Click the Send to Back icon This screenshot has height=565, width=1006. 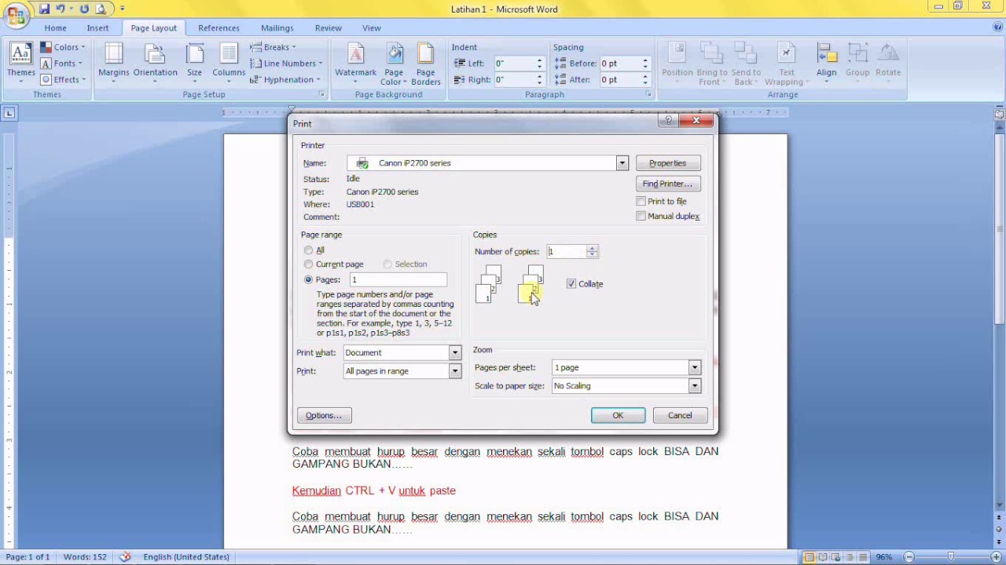tap(746, 63)
